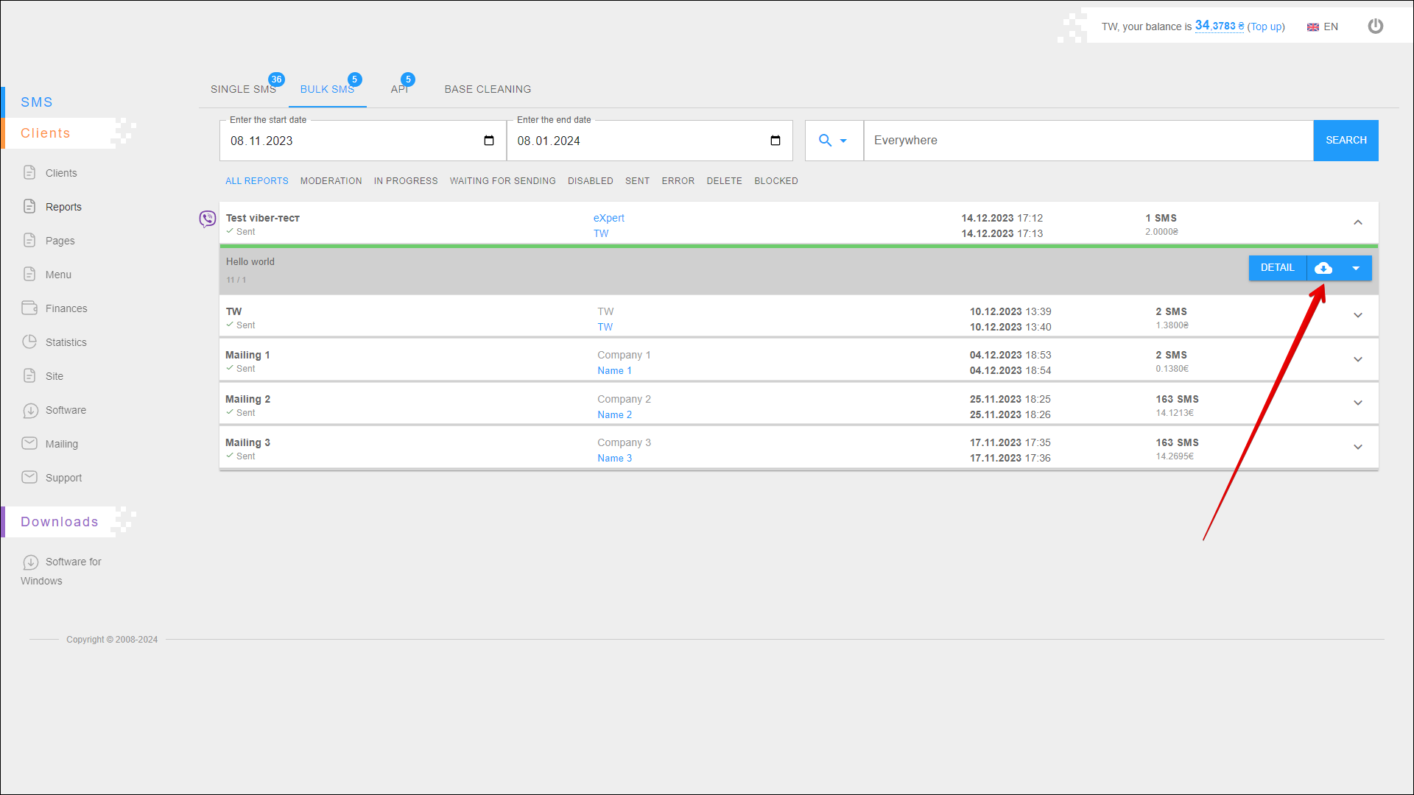Open end date calendar picker icon
Viewport: 1414px width, 795px height.
pyautogui.click(x=775, y=141)
